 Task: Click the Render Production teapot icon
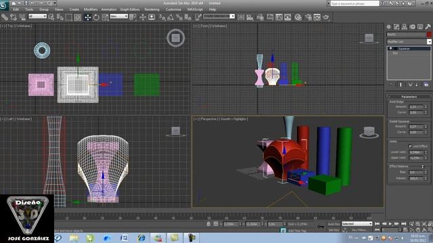(326, 18)
